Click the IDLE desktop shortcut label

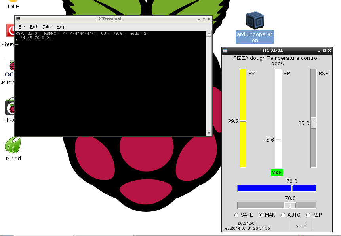click(x=13, y=6)
